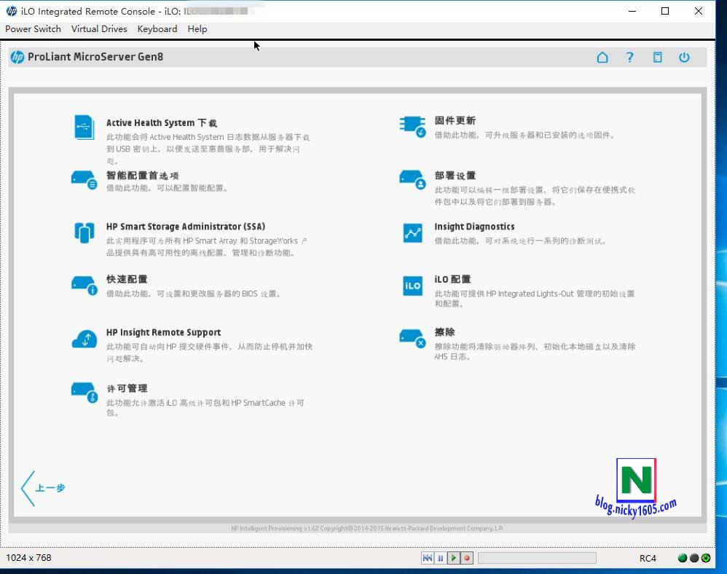Click the 快速配置 info drive icon

[x=84, y=286]
